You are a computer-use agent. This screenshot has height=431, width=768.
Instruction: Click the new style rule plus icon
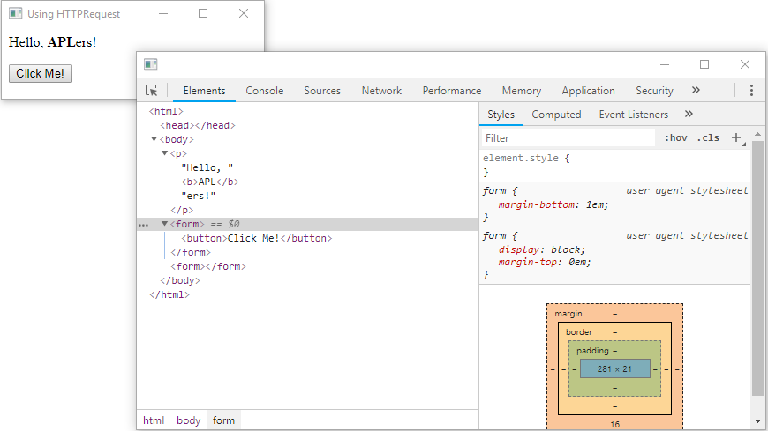(736, 137)
